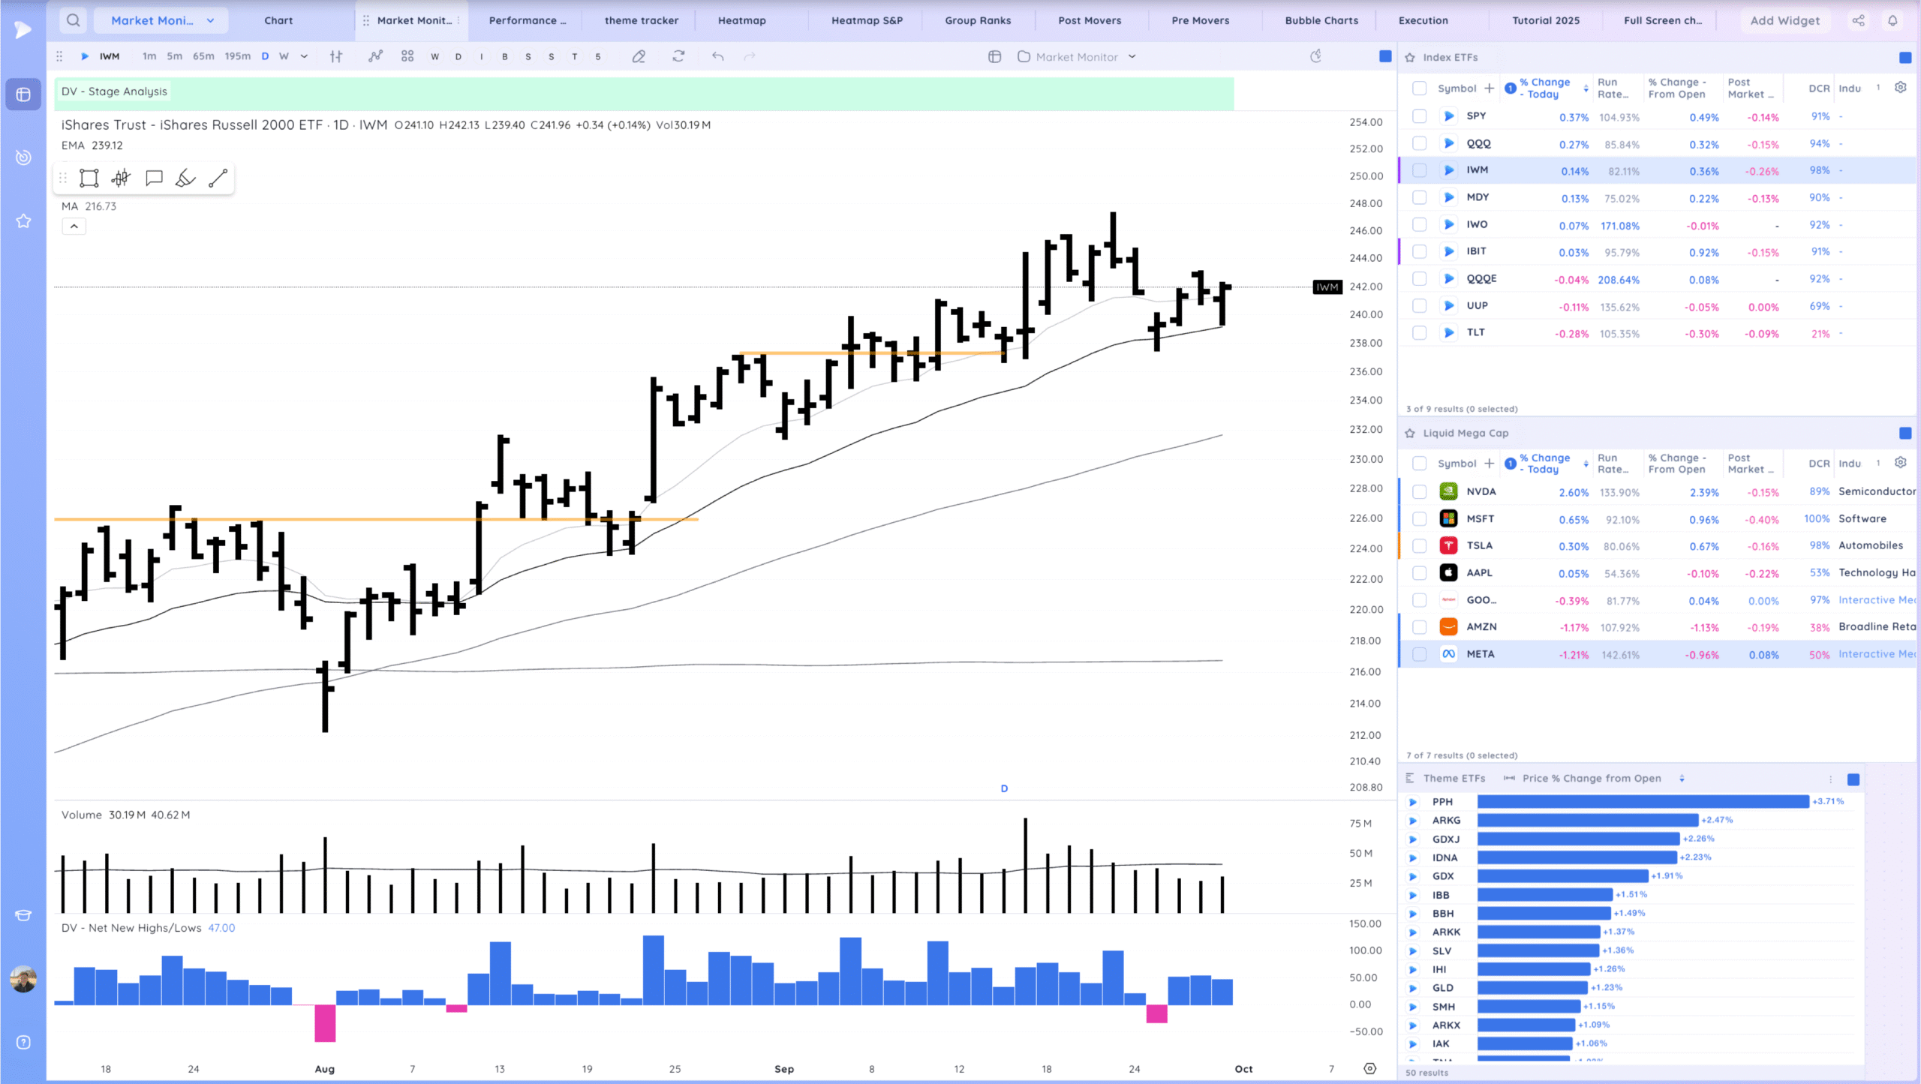Open chart settings gear at bottom right
The image size is (1921, 1084).
coord(1369,1068)
